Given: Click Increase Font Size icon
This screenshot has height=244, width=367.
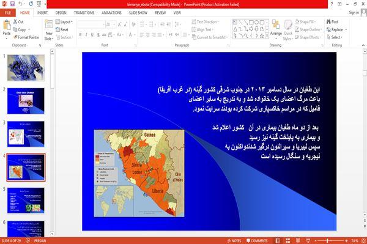Looking at the screenshot, I should pos(120,24).
